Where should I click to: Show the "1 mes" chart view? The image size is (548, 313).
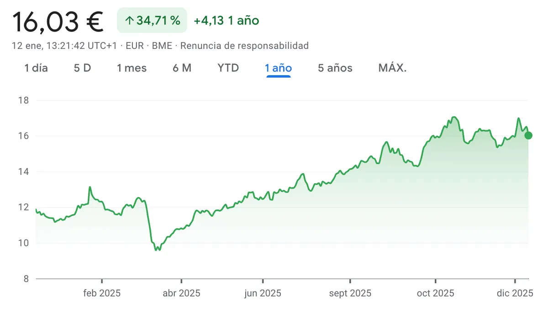tap(132, 68)
